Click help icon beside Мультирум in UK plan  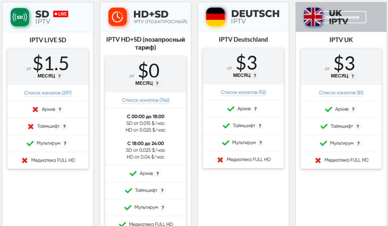click(x=358, y=143)
